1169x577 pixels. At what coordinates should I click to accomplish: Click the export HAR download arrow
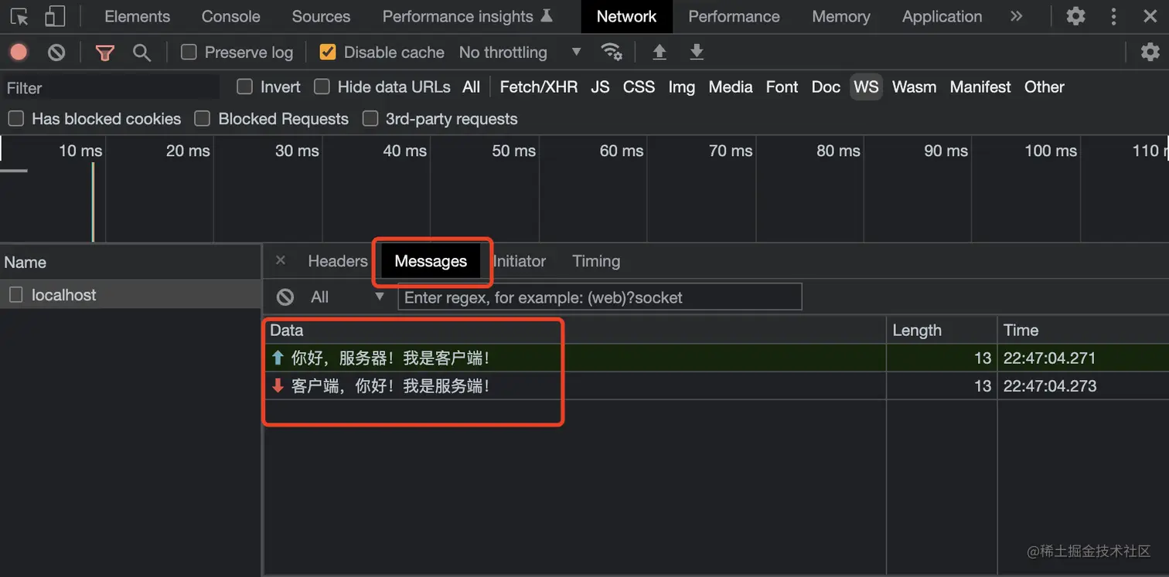697,52
